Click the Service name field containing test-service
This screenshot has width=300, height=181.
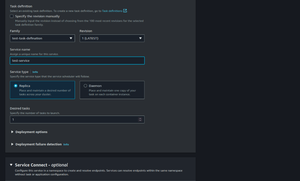pos(77,61)
